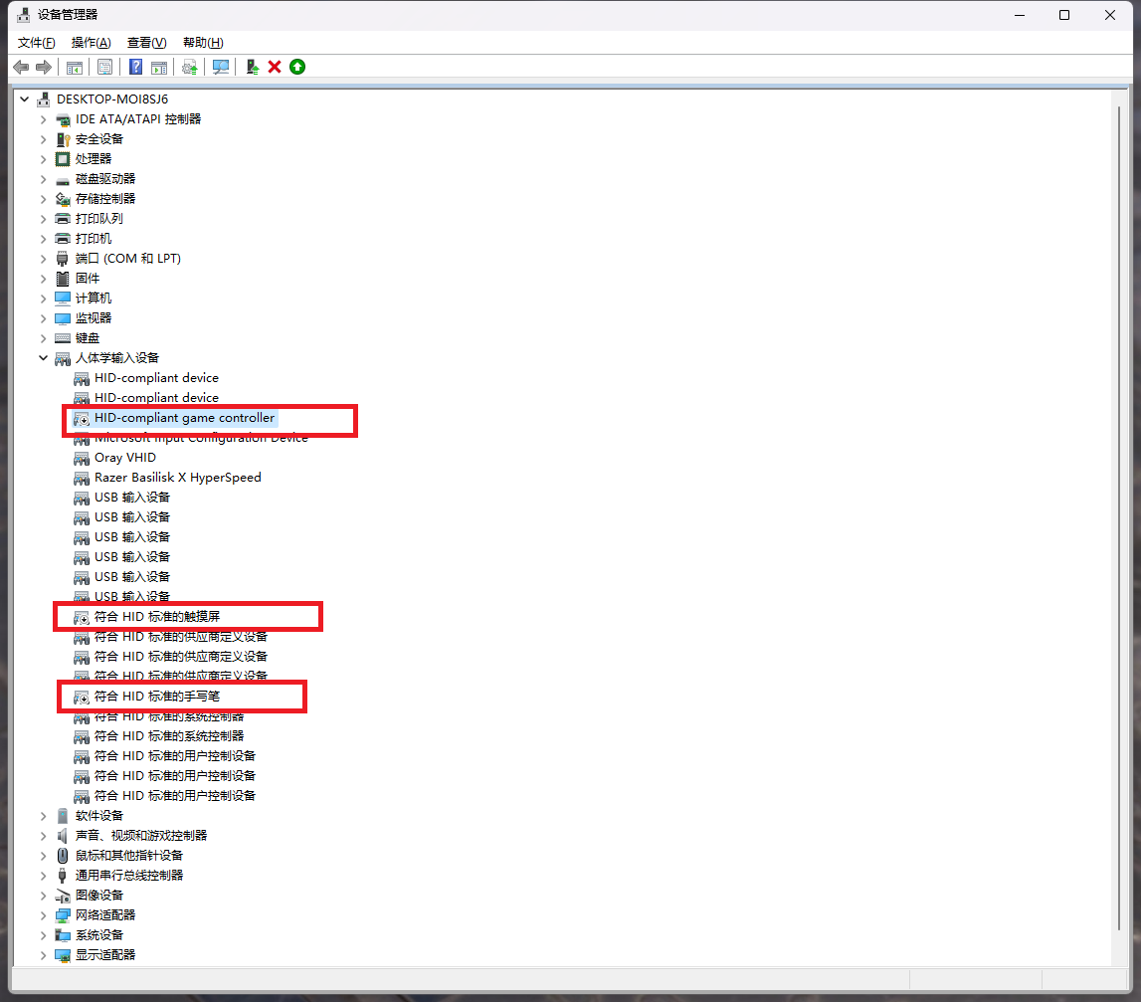Select Razer Basilisk X HyperSpeed device
Screen dimensions: 1141x1002
177,478
